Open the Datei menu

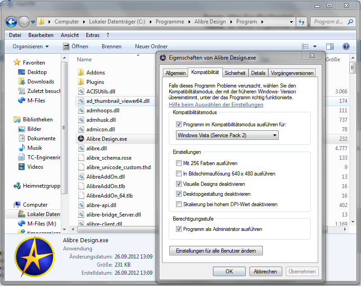tap(15, 35)
